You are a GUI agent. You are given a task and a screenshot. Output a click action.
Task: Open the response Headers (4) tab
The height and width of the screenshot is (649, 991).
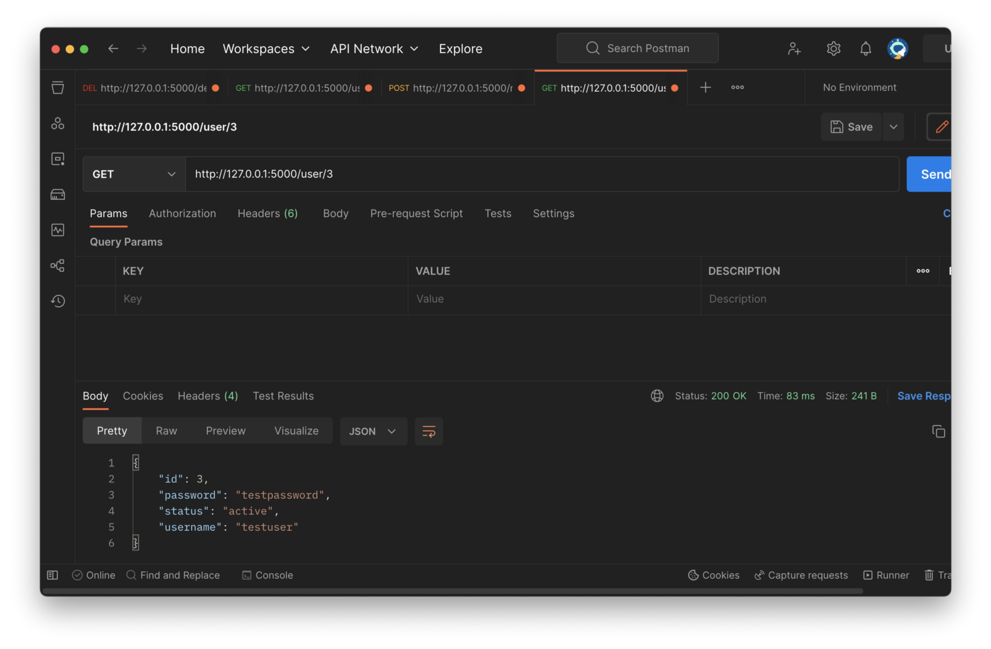click(x=208, y=396)
